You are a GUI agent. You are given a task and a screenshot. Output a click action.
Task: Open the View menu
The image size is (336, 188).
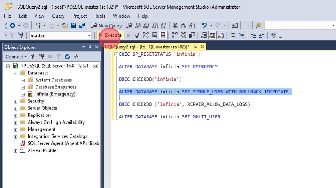tap(39, 16)
